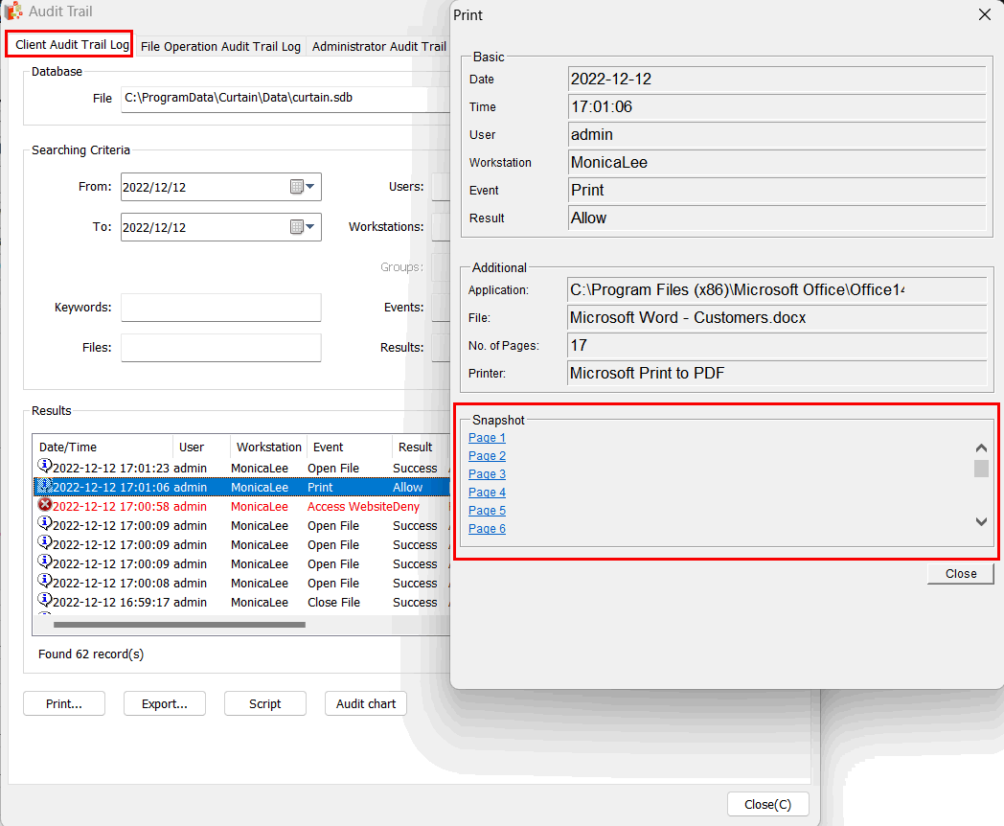Click the info icon of the 16:59:17 record
The height and width of the screenshot is (826, 1004).
coord(44,601)
